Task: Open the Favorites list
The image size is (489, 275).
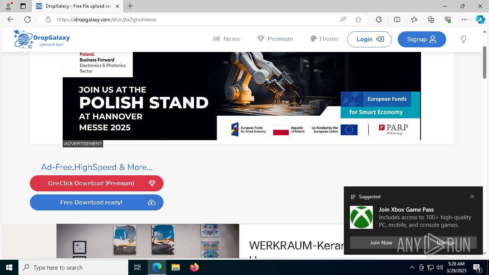Action: tap(414, 19)
